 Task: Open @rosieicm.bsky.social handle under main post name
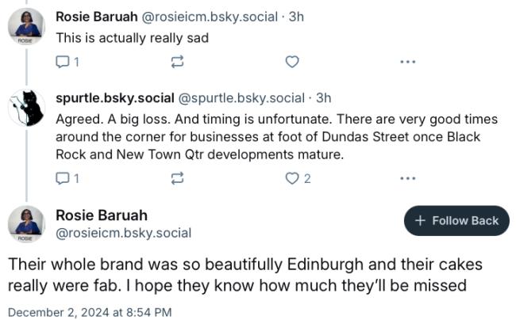[123, 233]
